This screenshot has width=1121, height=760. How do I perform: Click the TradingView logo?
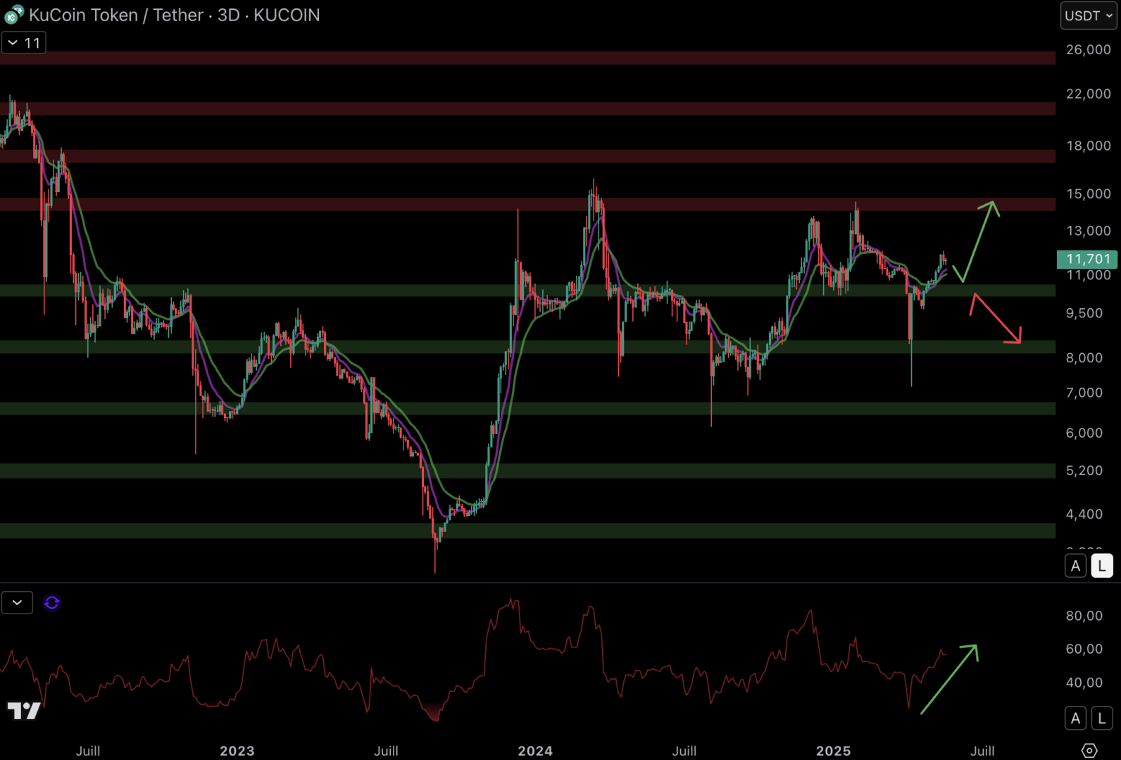(x=24, y=711)
